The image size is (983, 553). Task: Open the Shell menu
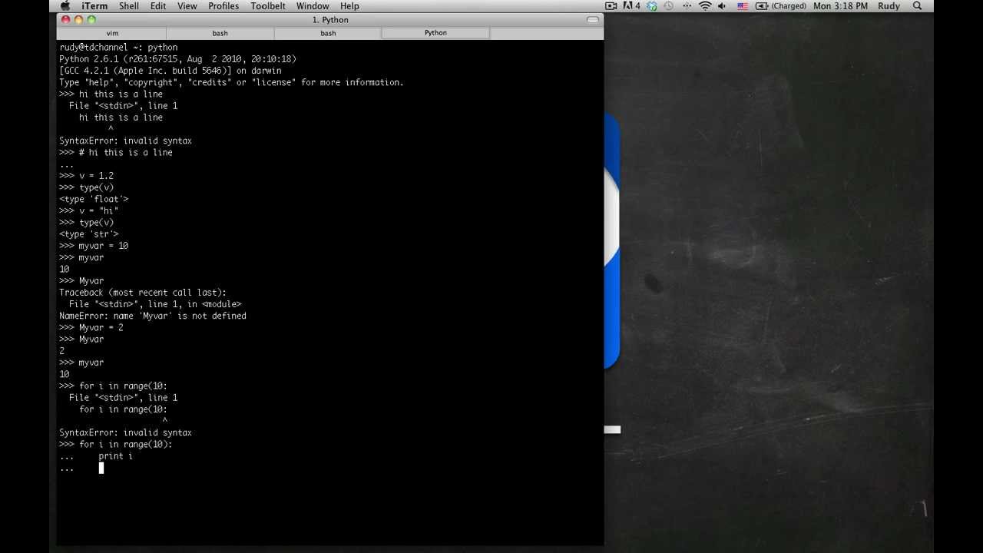click(x=129, y=6)
